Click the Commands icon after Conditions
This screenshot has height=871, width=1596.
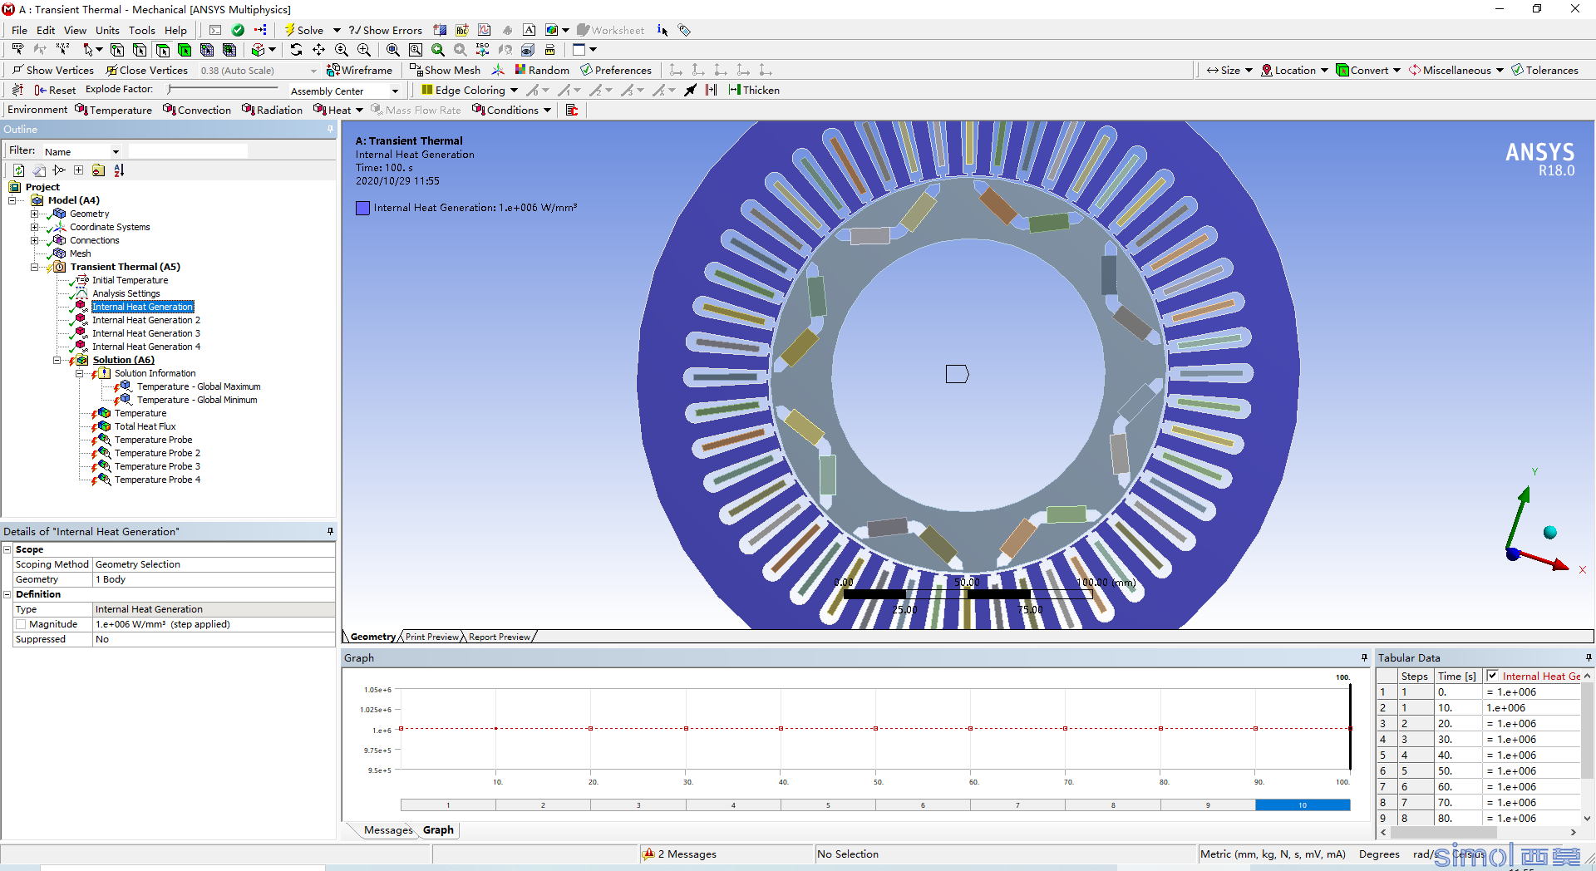(x=571, y=110)
